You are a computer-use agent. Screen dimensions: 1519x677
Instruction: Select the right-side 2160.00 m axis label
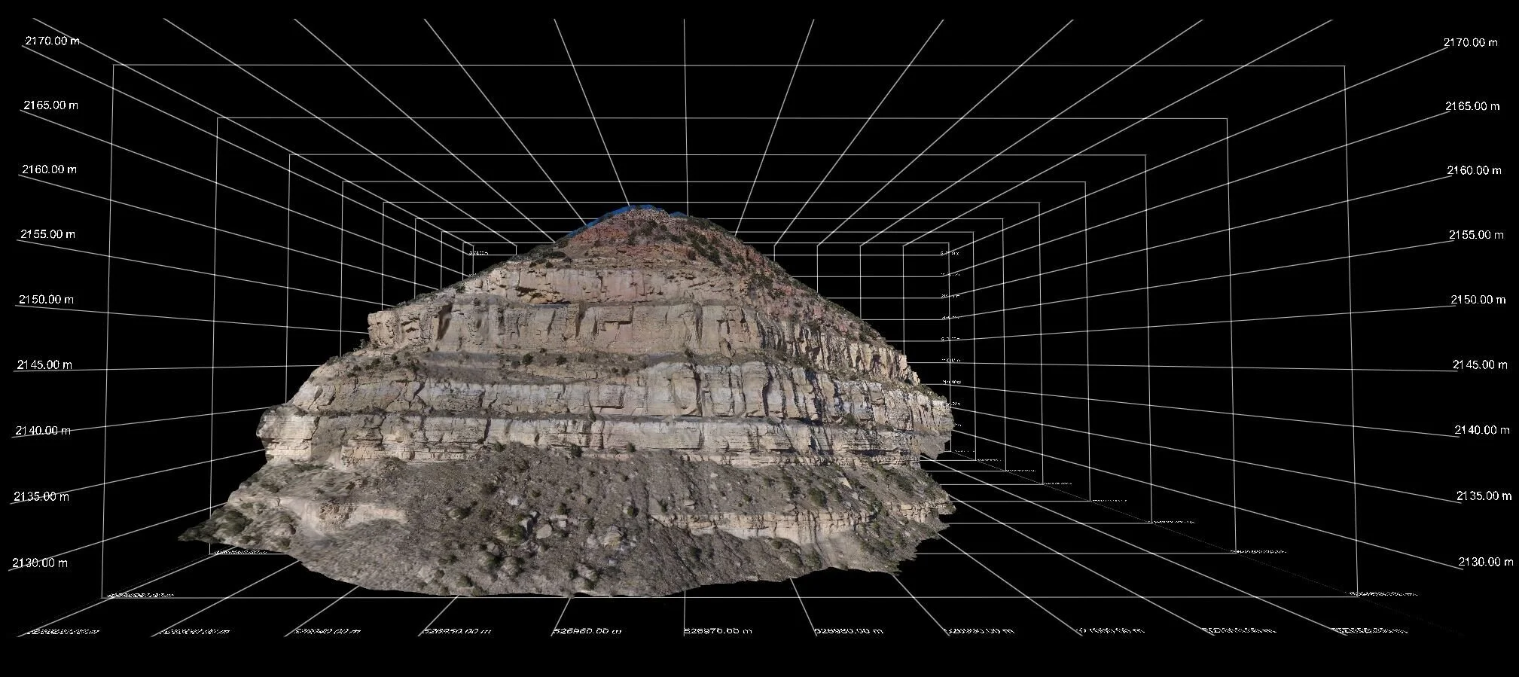point(1474,171)
